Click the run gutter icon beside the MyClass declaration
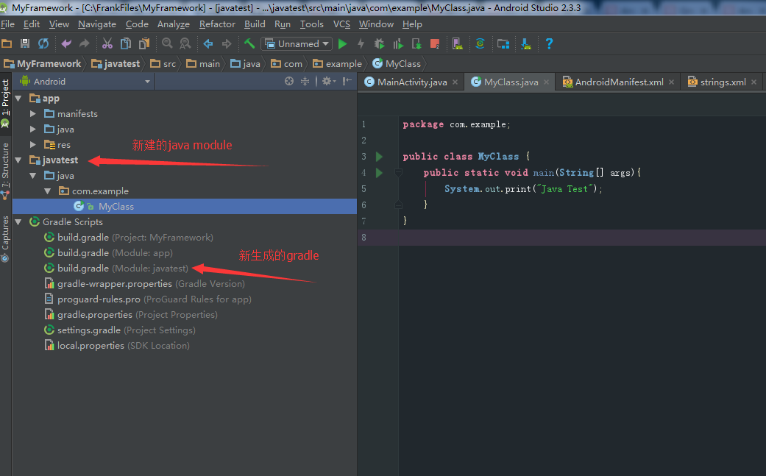Viewport: 766px width, 476px height. pos(379,157)
